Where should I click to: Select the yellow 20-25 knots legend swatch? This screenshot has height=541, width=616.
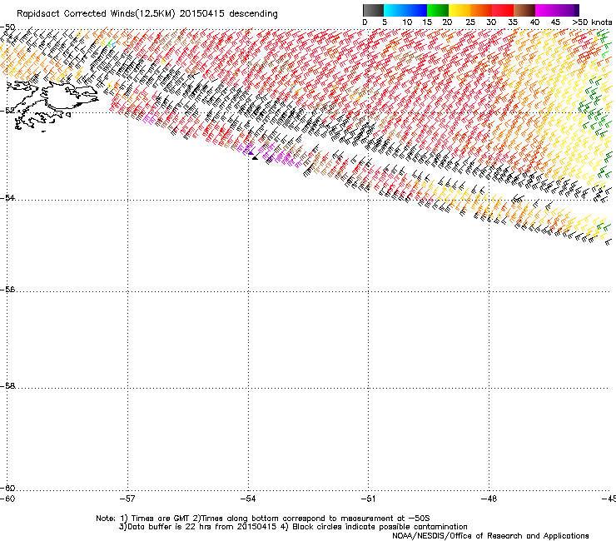tap(460, 10)
